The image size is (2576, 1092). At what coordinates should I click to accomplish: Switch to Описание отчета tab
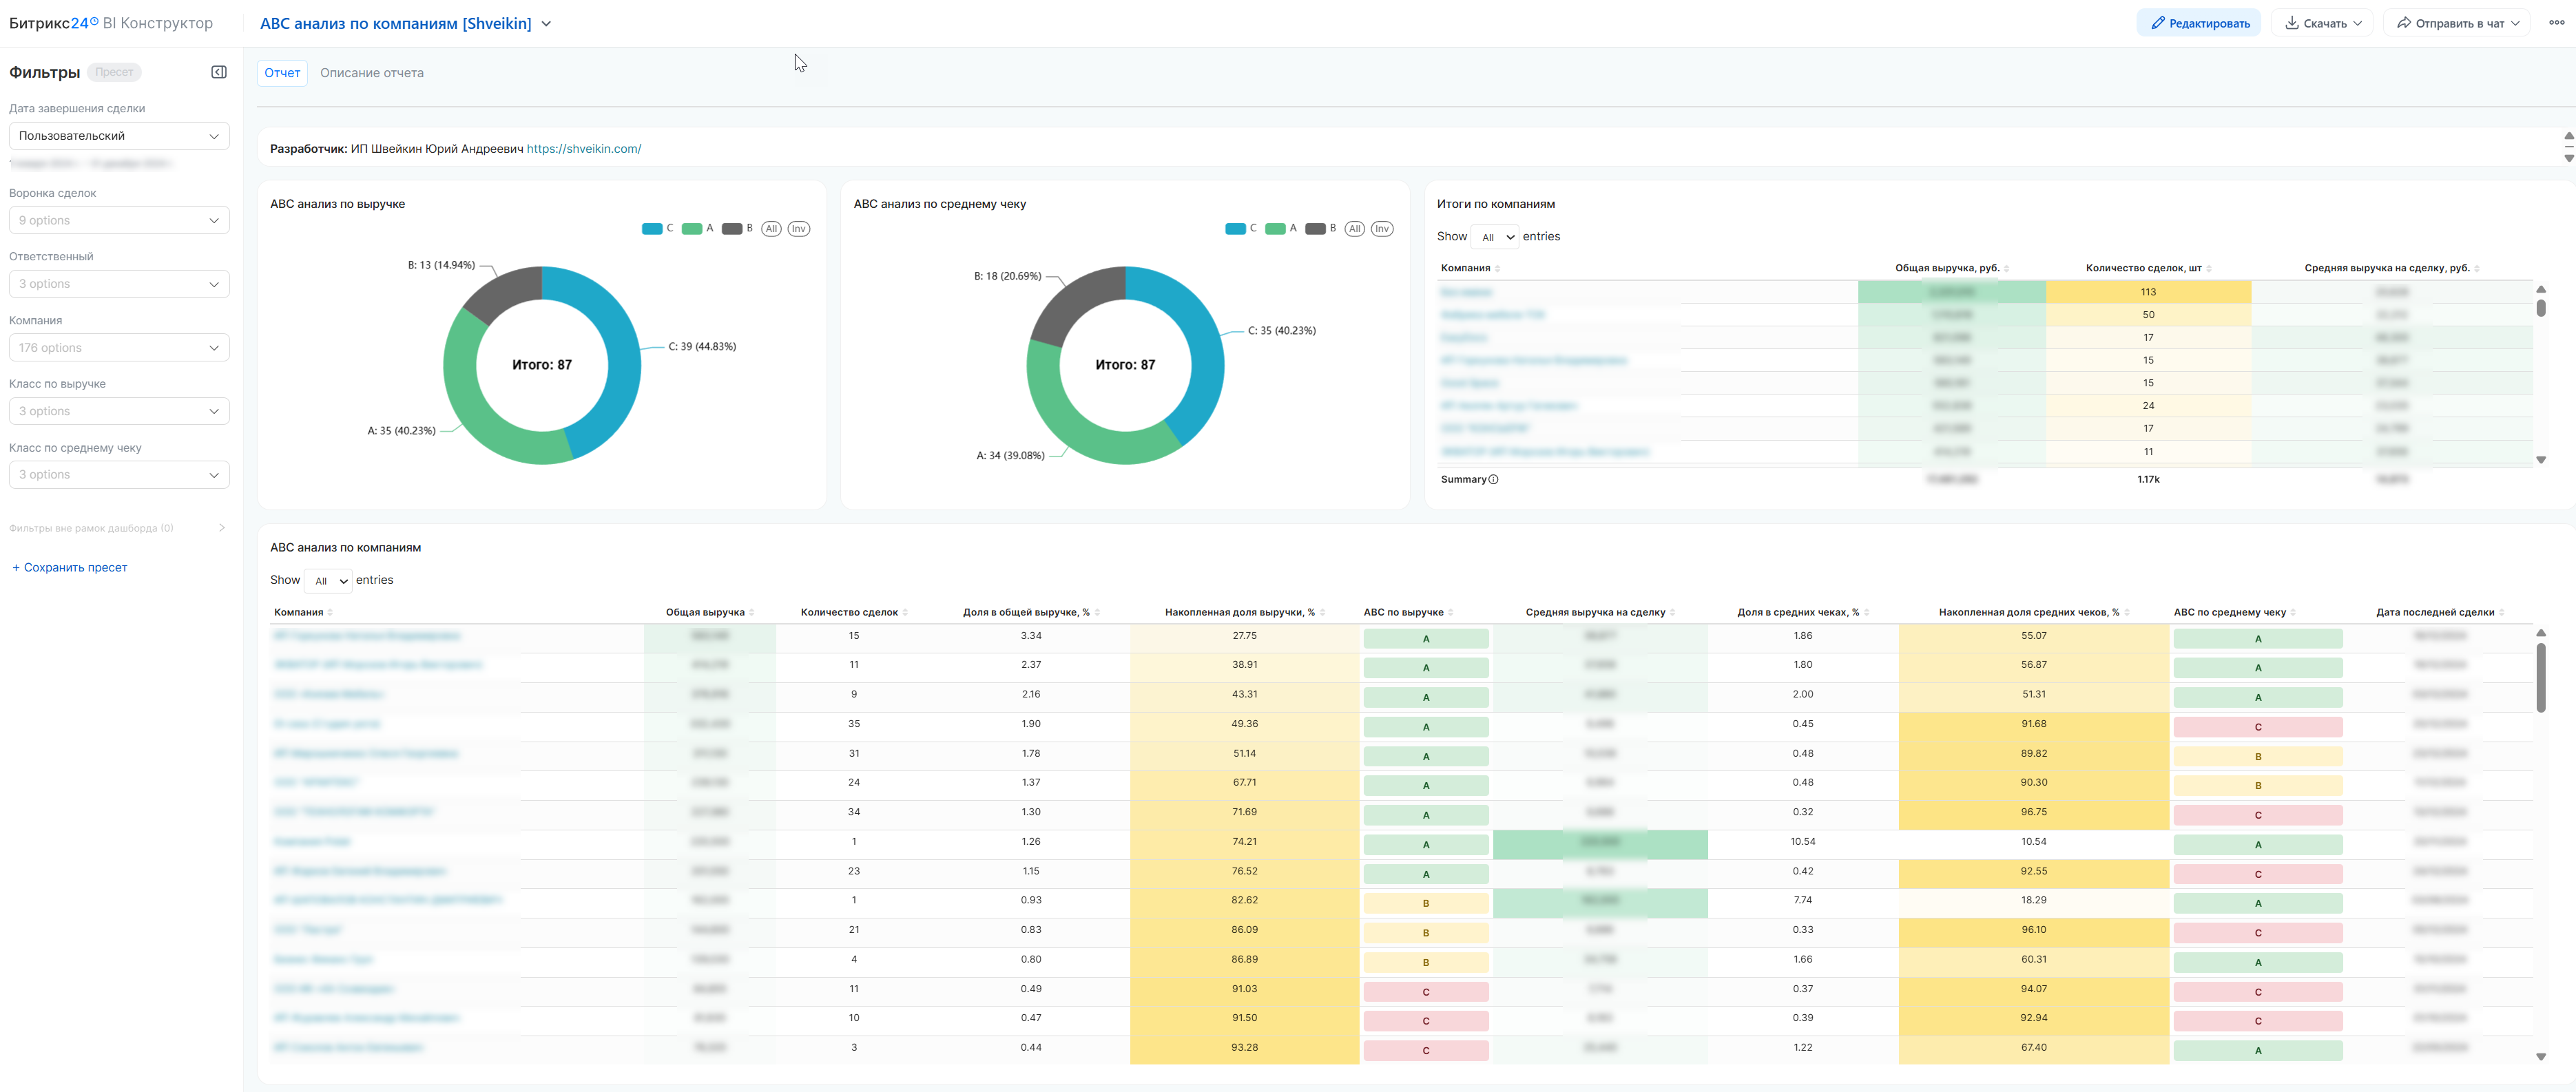point(371,73)
